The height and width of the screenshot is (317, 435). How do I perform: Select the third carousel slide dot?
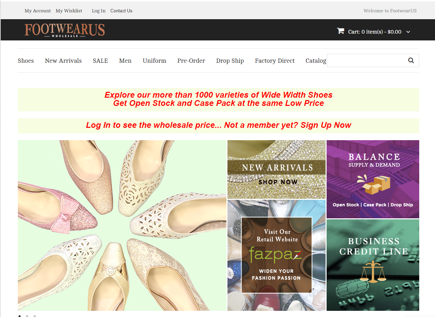coord(35,316)
